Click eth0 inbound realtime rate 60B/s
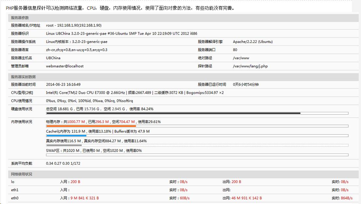The image size is (361, 204). coord(185,198)
